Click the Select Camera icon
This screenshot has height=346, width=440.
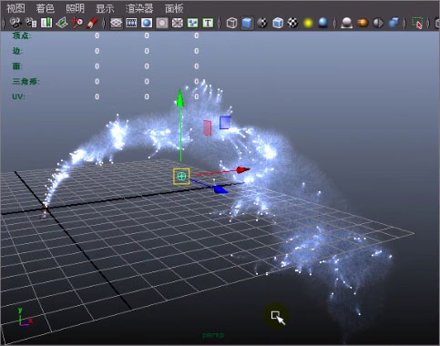tap(15, 23)
